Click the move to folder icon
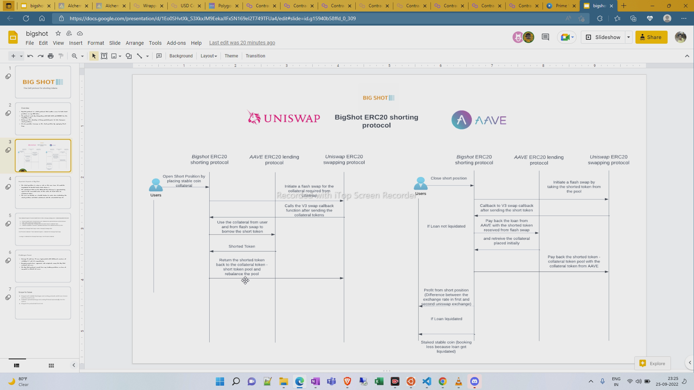This screenshot has height=390, width=694. (69, 33)
